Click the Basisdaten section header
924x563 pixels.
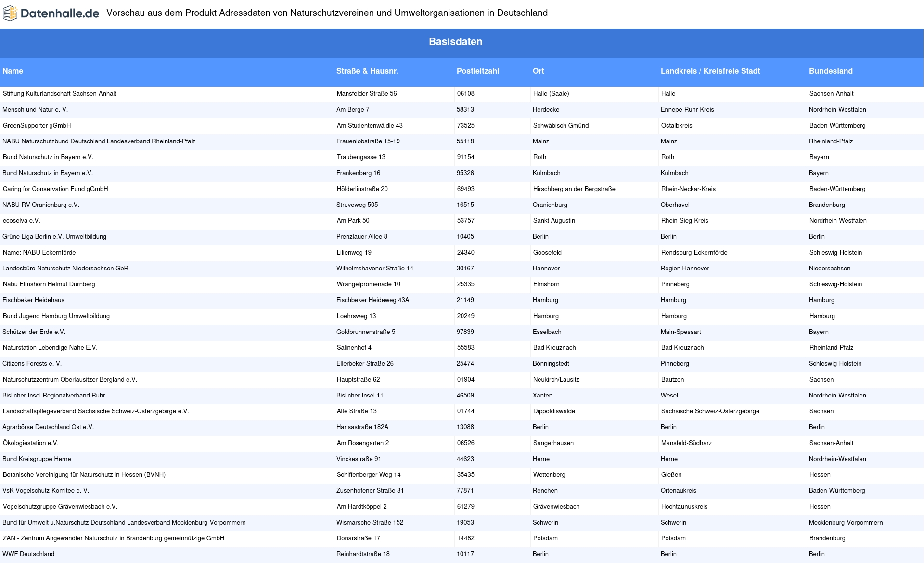point(456,42)
